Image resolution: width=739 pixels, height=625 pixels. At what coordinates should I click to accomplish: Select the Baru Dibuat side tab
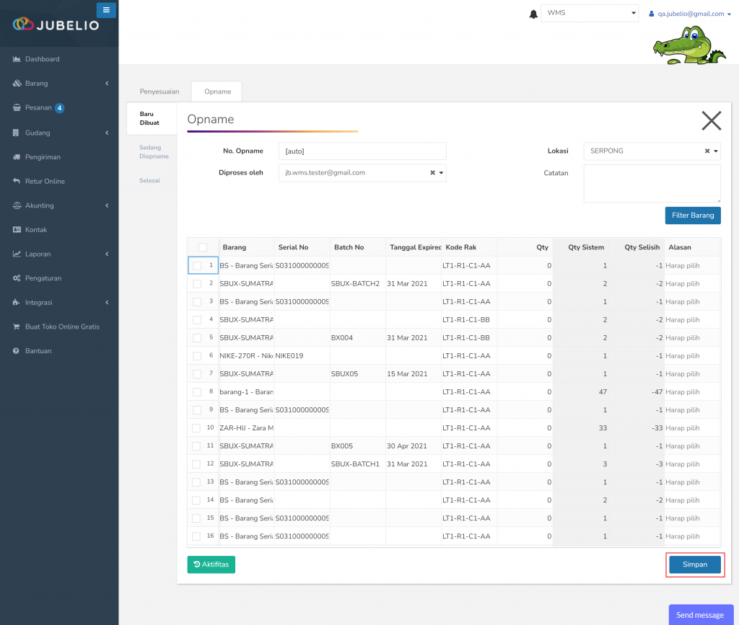(x=152, y=119)
